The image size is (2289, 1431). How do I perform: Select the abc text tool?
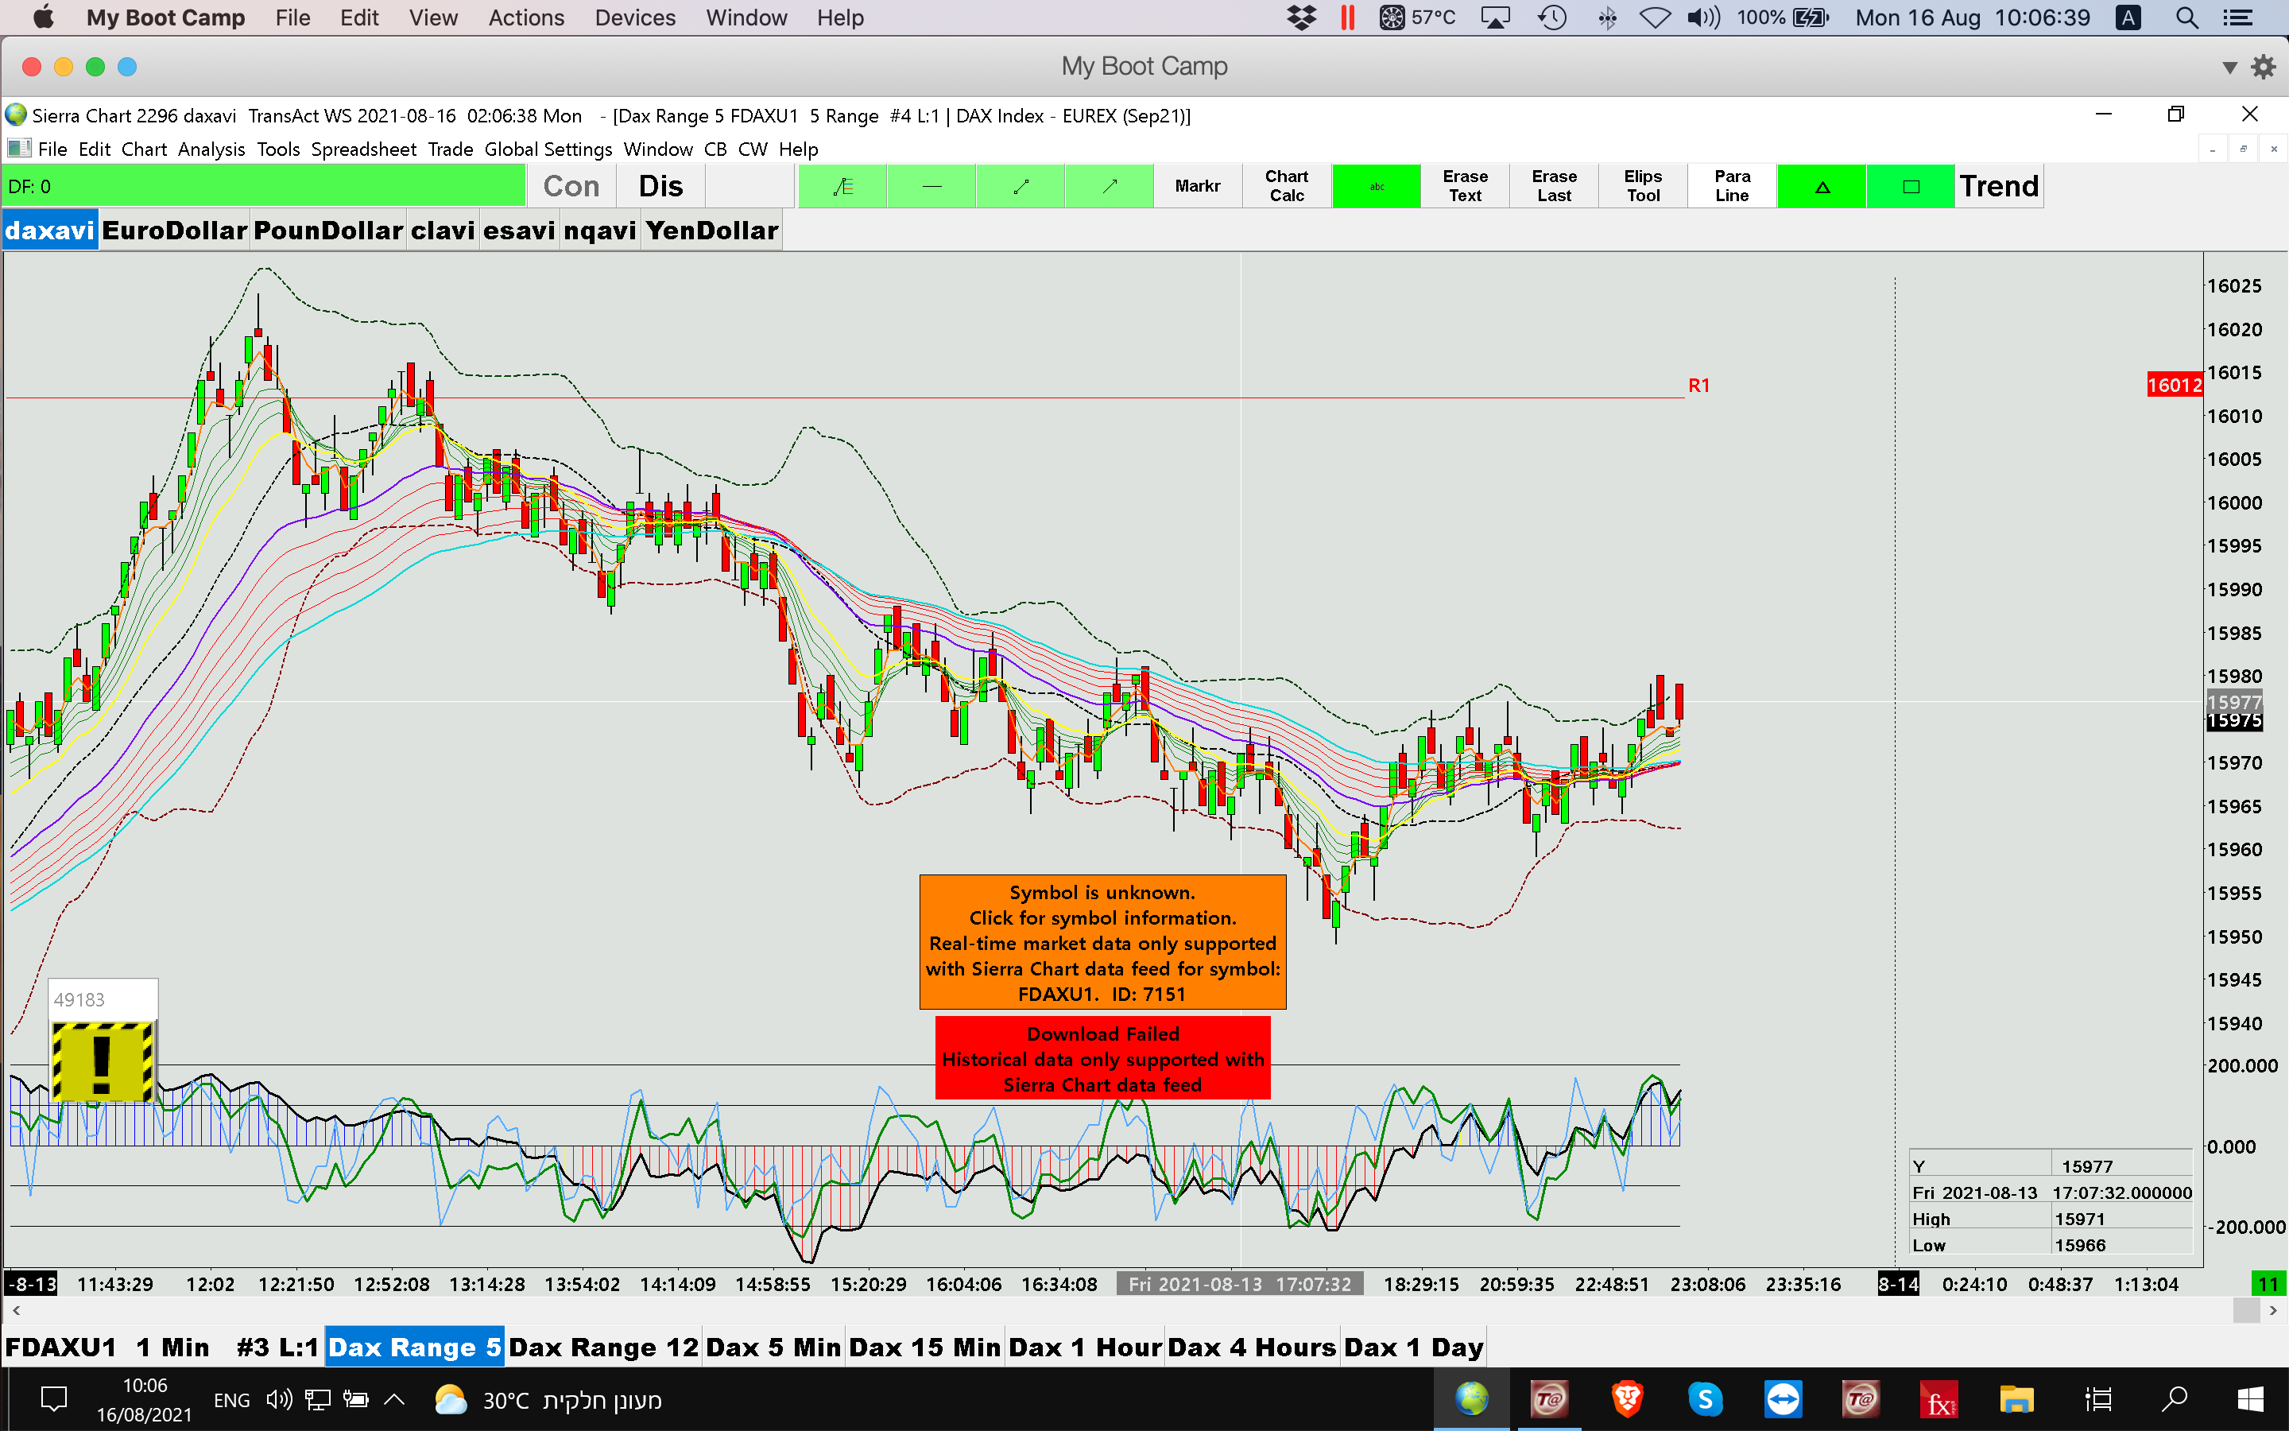pos(1377,187)
